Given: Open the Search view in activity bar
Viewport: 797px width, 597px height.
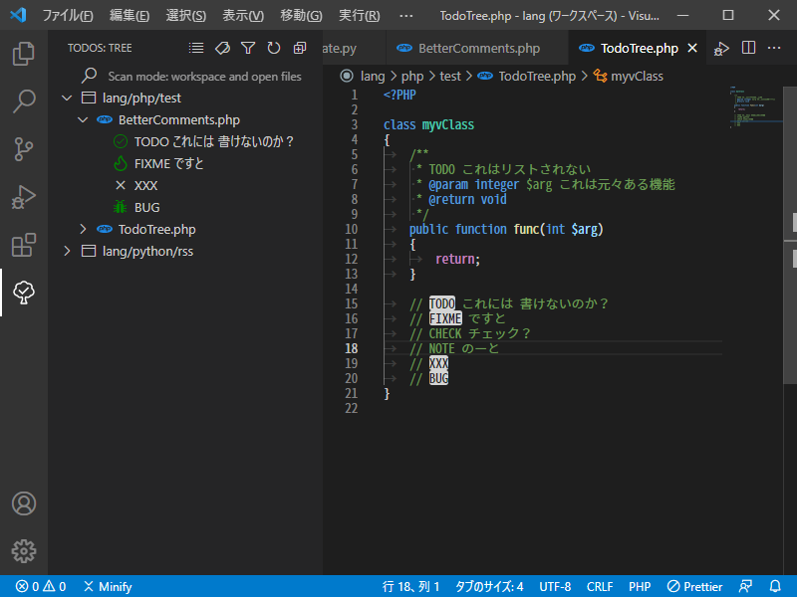Looking at the screenshot, I should (x=23, y=101).
